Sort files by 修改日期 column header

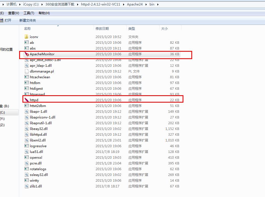click(x=102, y=28)
